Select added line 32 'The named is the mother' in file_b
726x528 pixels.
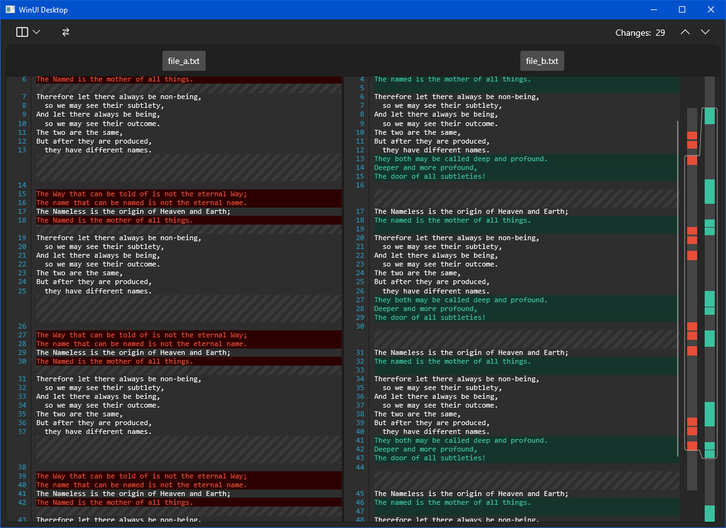[x=527, y=361]
